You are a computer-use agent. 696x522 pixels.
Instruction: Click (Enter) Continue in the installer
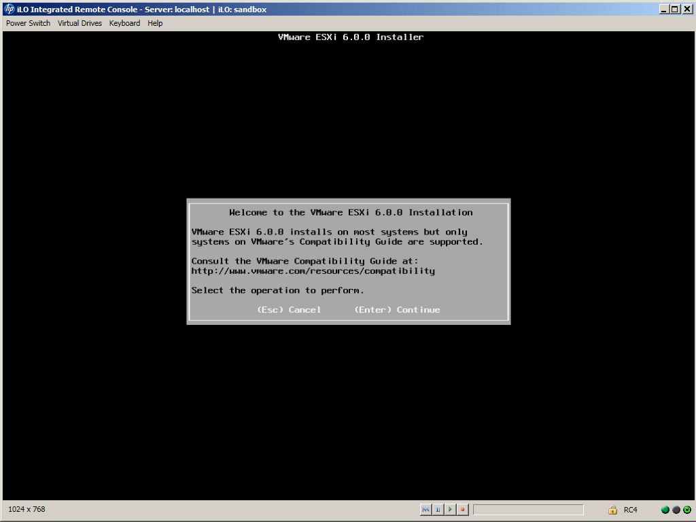tap(397, 310)
